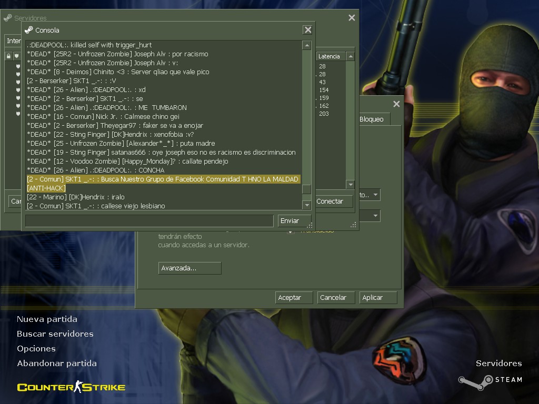Click the Steam icon in the Consola title
The width and height of the screenshot is (539, 404).
coord(29,30)
